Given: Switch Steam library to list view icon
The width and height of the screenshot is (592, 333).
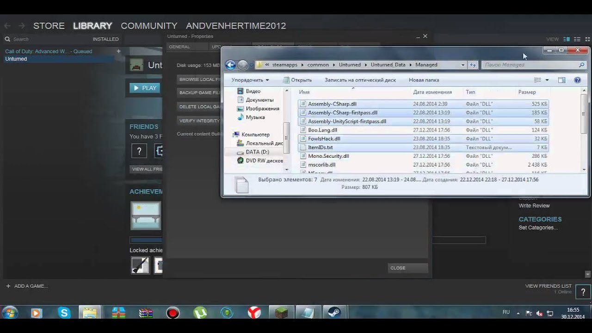Looking at the screenshot, I should pyautogui.click(x=577, y=39).
